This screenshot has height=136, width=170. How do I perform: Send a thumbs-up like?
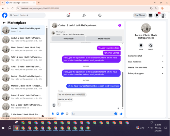[121, 114]
